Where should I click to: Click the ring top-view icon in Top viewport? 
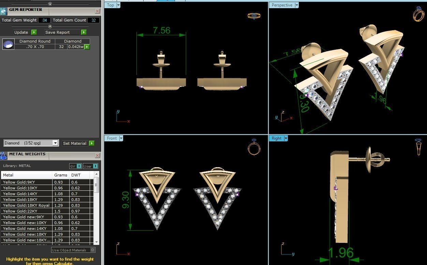[254, 16]
